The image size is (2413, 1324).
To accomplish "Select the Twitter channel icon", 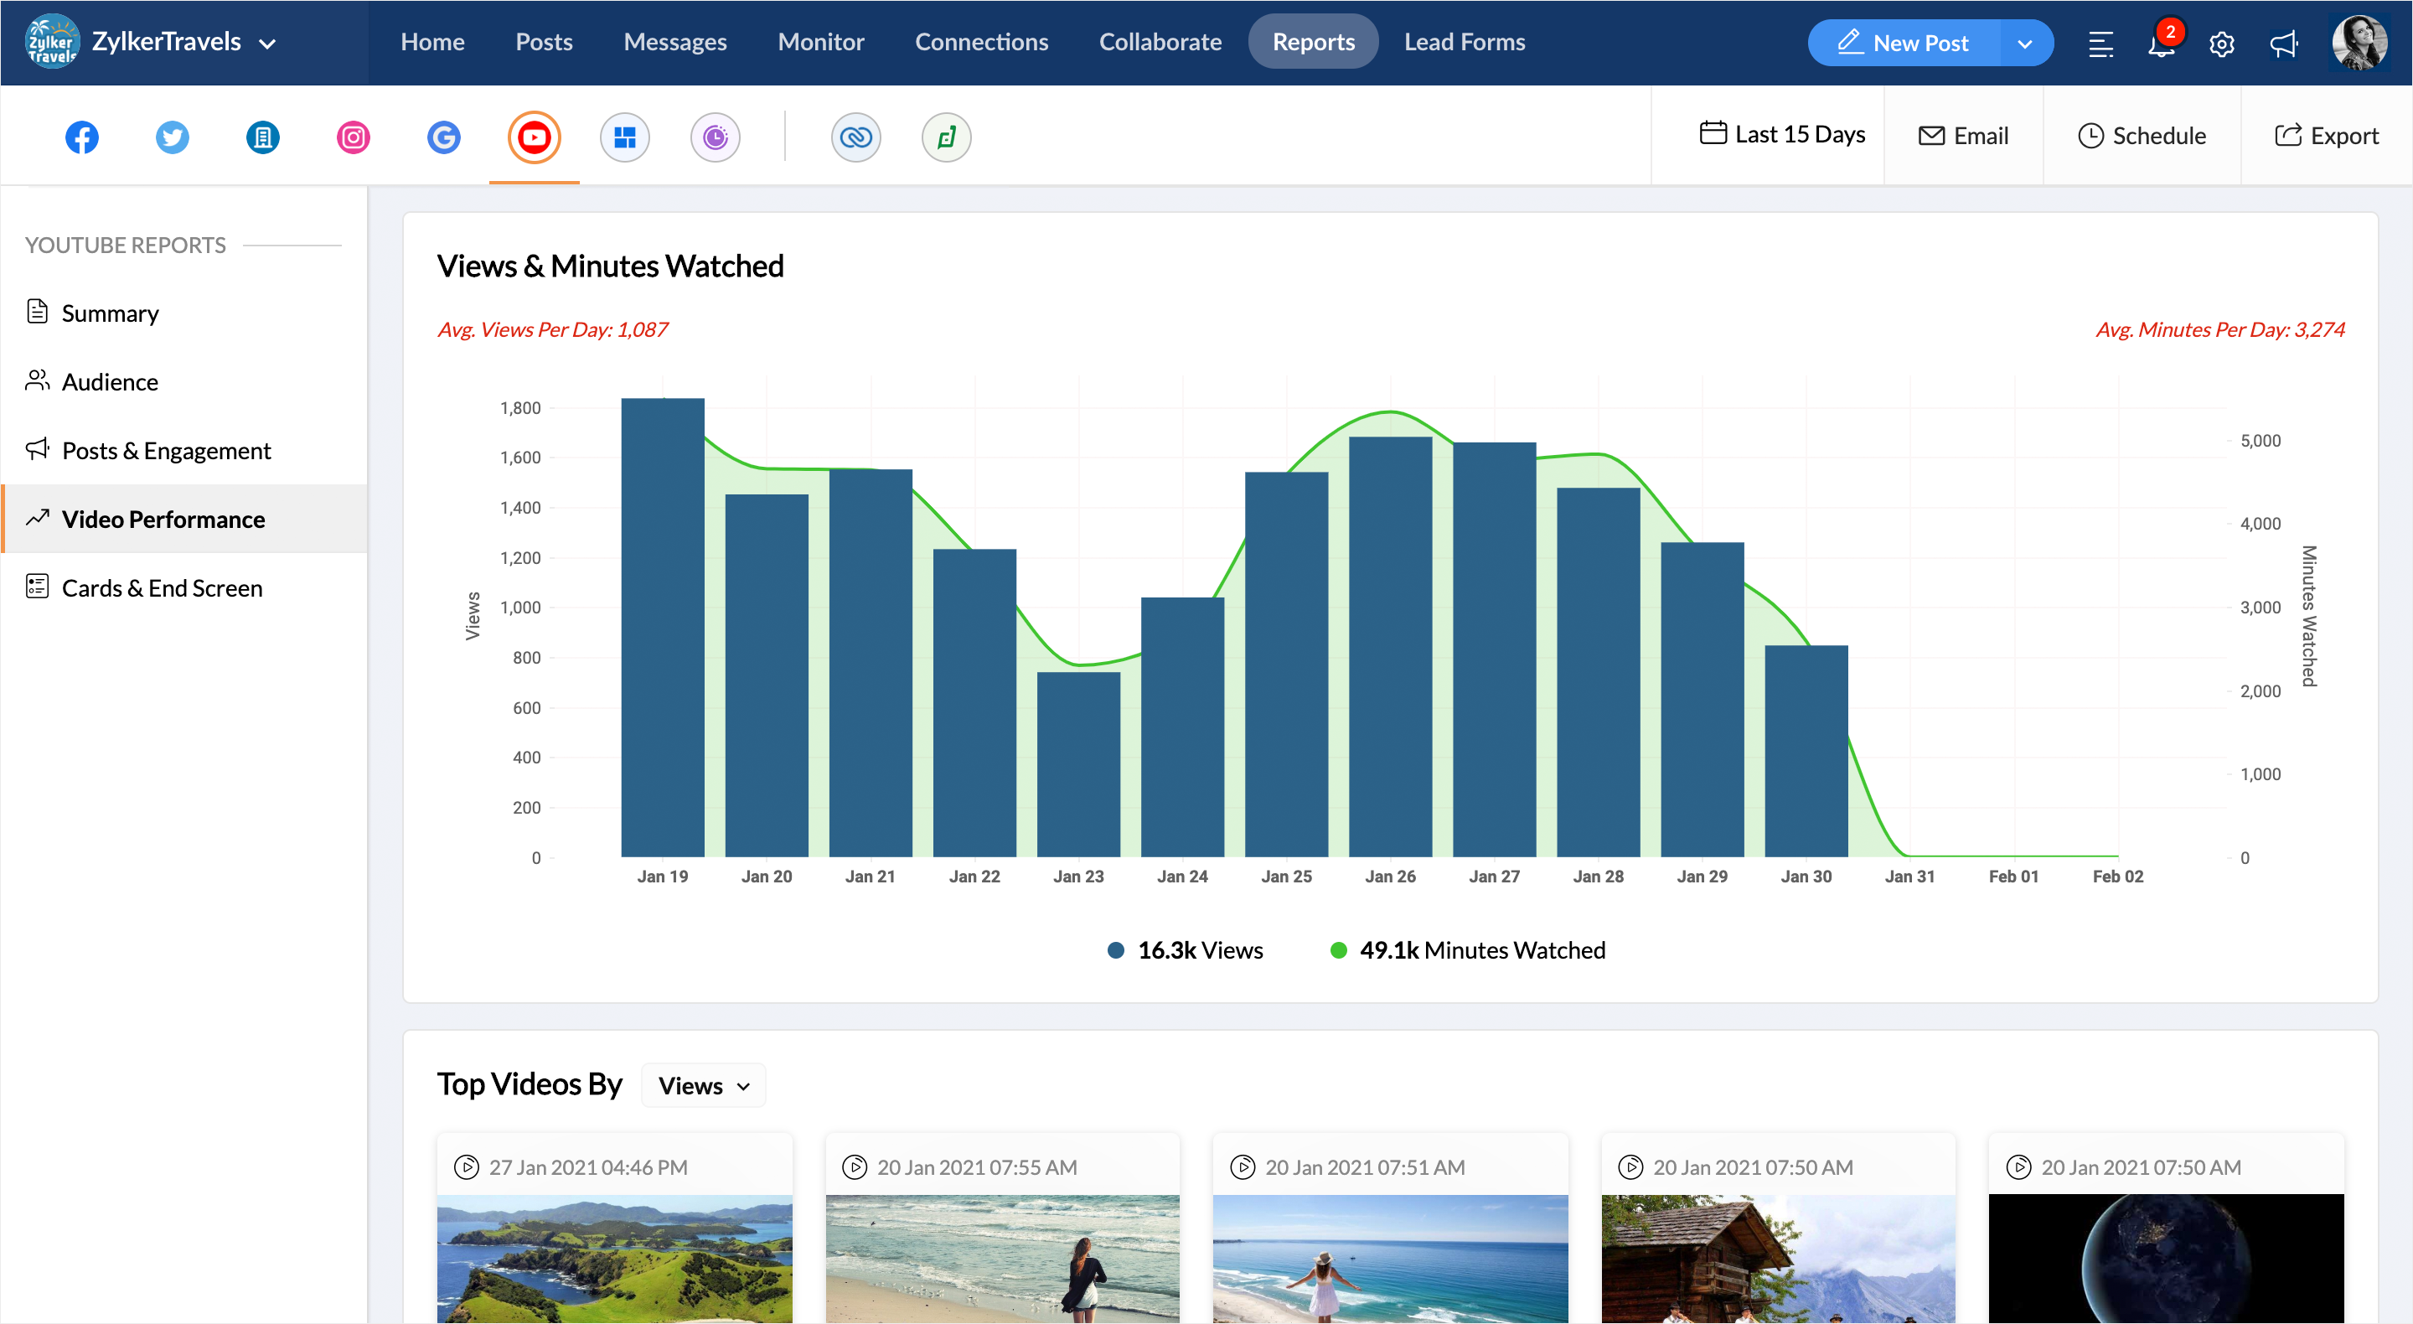I will (x=173, y=137).
